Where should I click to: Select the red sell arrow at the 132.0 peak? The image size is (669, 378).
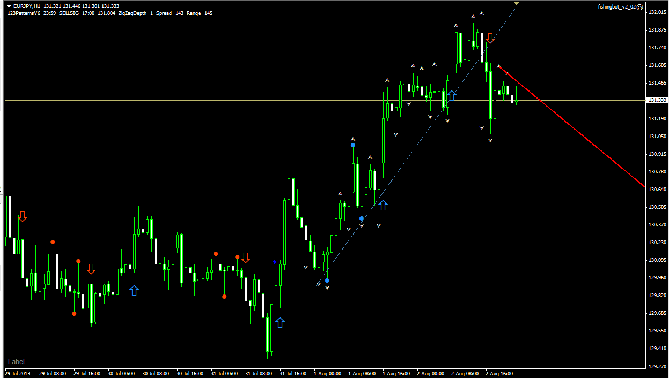[x=490, y=38]
